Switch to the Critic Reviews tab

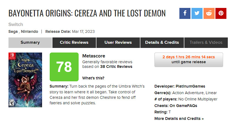(x=74, y=42)
